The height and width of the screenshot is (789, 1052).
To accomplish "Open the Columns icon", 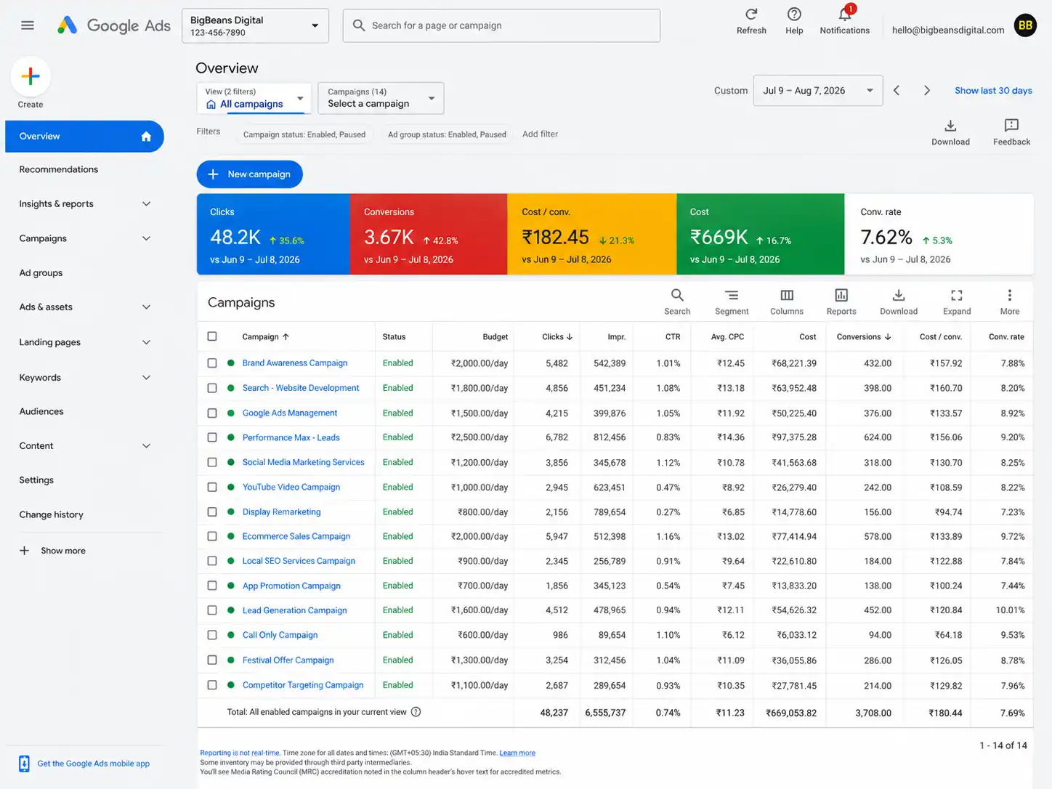I will click(x=787, y=295).
